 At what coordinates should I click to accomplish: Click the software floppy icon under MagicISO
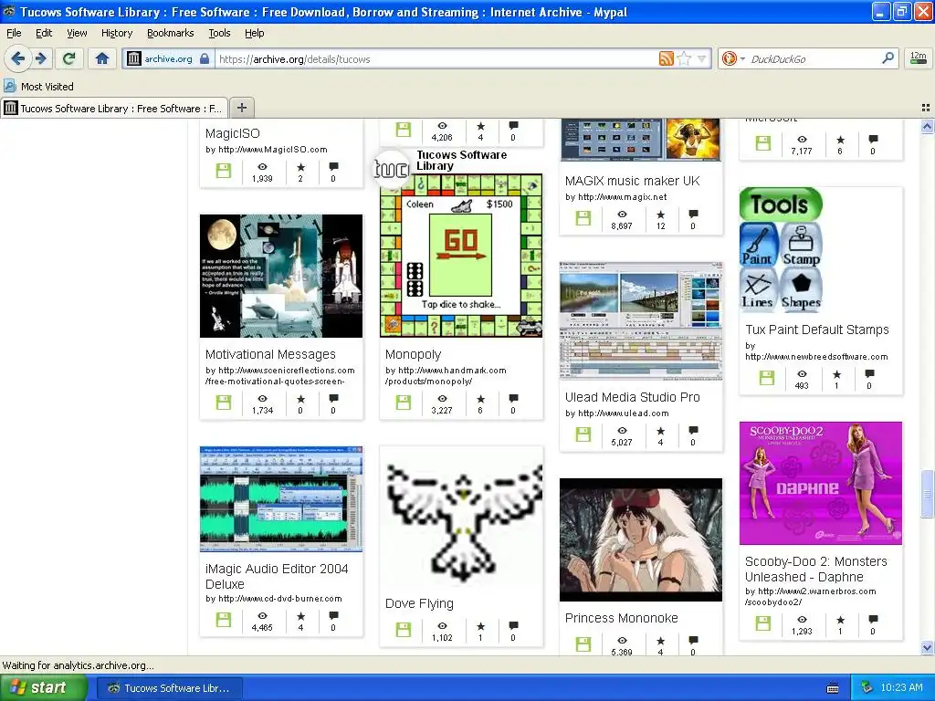(x=224, y=171)
